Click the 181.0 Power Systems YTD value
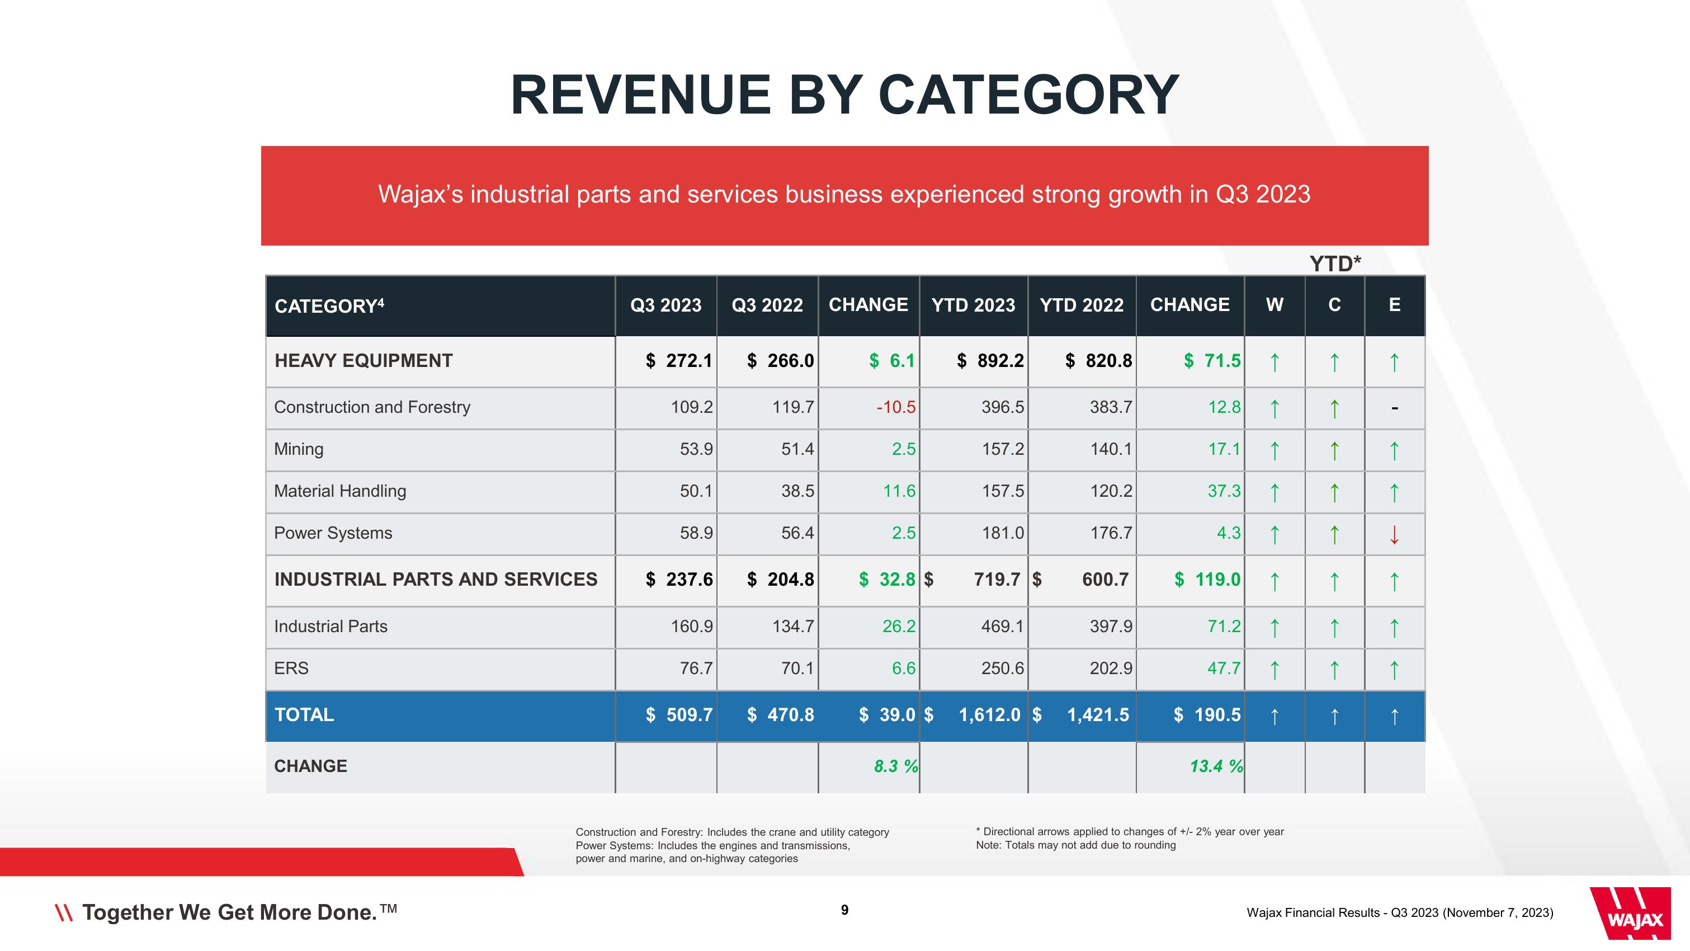Viewport: 1690px width, 951px height. (1003, 534)
